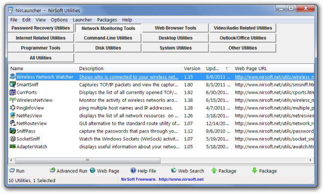Click the NirLauncher title bar app icon
The height and width of the screenshot is (194, 324).
point(10,10)
